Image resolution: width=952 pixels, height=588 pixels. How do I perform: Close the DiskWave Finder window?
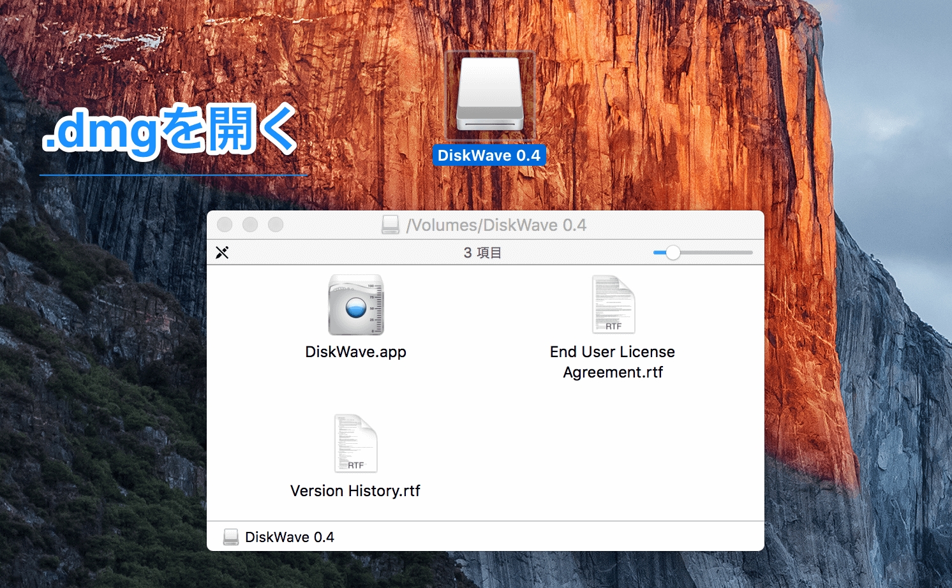[x=225, y=224]
